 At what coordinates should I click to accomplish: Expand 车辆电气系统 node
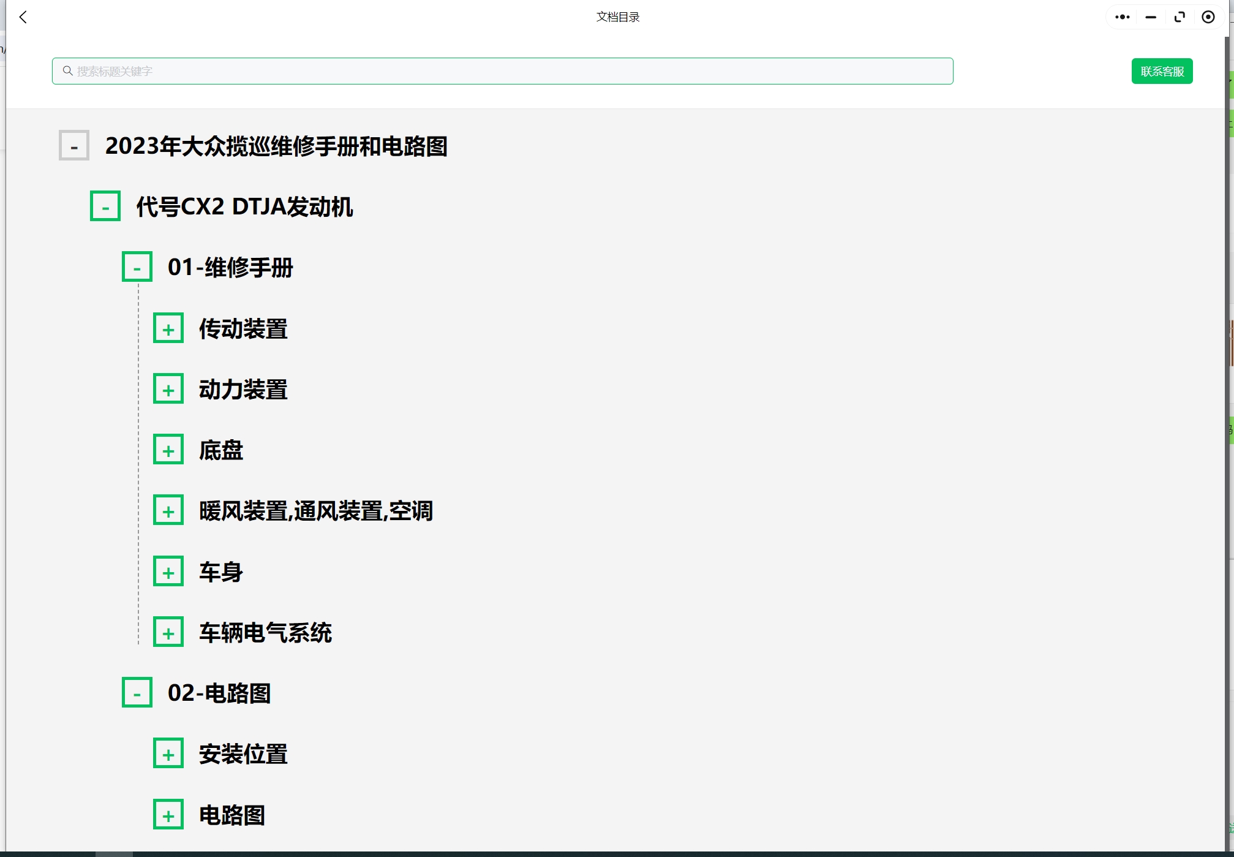click(168, 632)
